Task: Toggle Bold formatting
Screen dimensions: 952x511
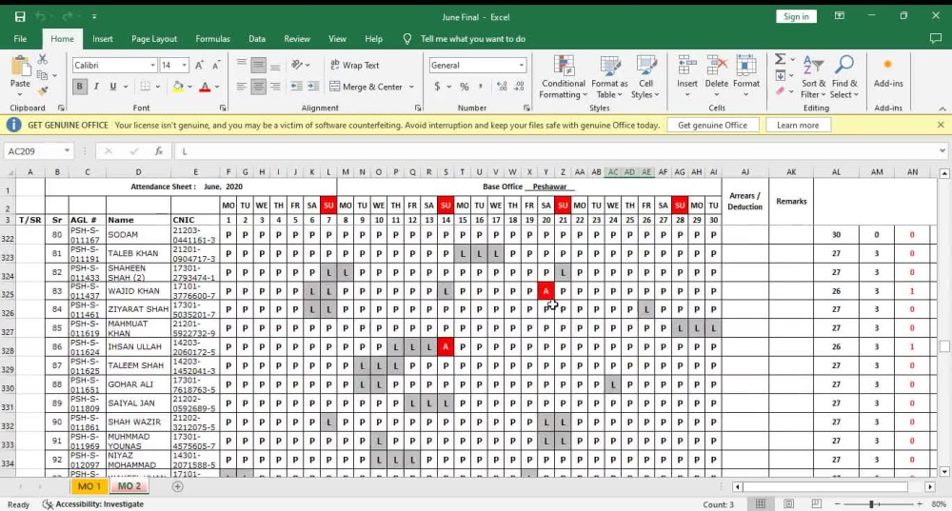Action: 80,87
